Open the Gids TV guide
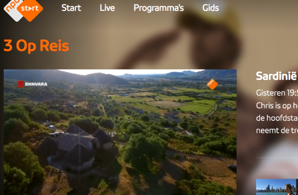This screenshot has width=298, height=195. [x=211, y=8]
